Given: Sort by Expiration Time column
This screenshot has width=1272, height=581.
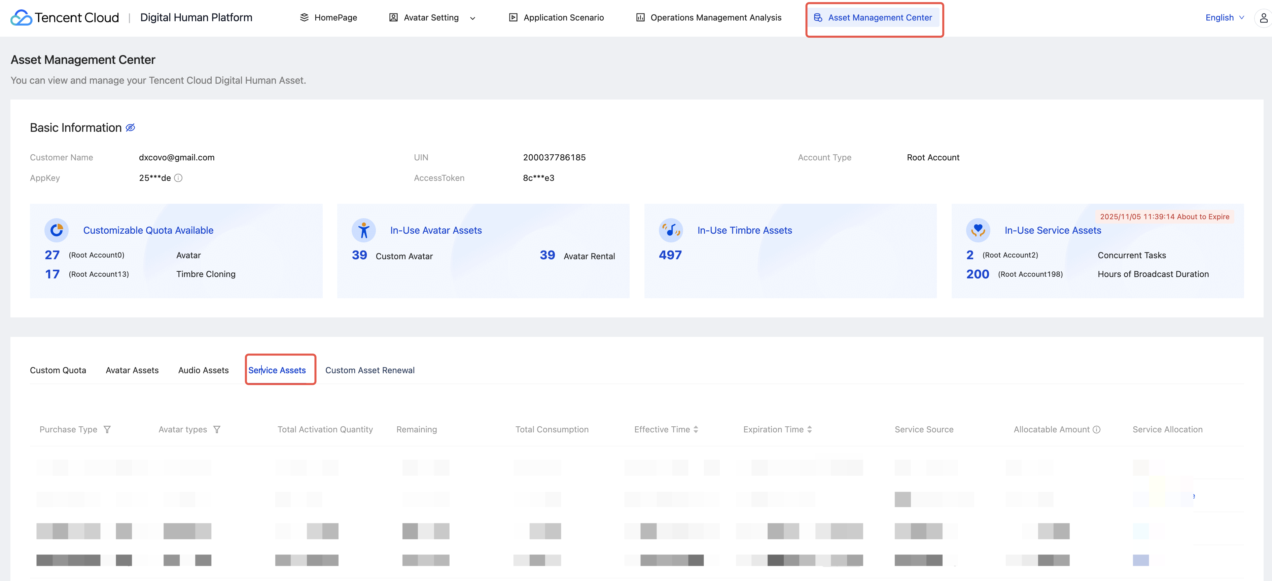Looking at the screenshot, I should (809, 430).
